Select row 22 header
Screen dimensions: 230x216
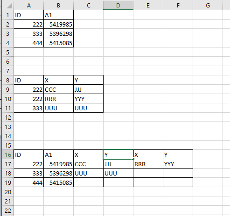point(8,210)
